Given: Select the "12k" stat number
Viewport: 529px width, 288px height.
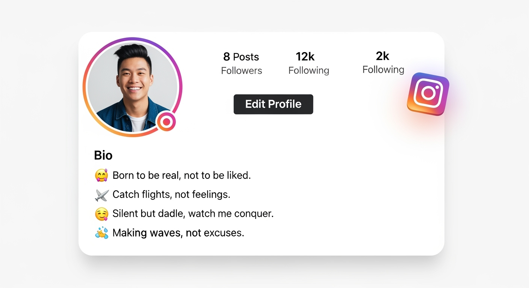Looking at the screenshot, I should (305, 57).
